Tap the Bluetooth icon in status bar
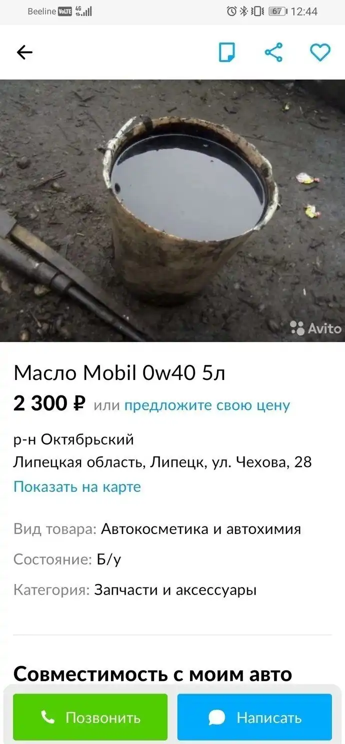Viewport: 345px width, 744px height. 243,11
